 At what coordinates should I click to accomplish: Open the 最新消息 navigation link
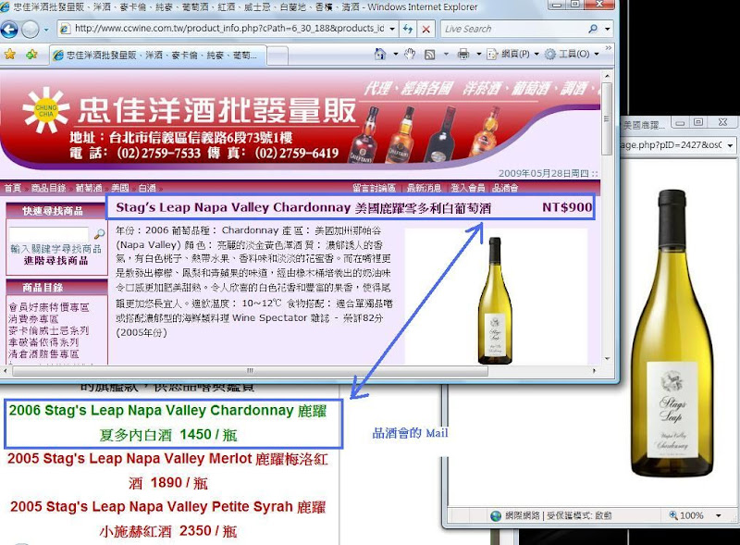click(x=424, y=188)
